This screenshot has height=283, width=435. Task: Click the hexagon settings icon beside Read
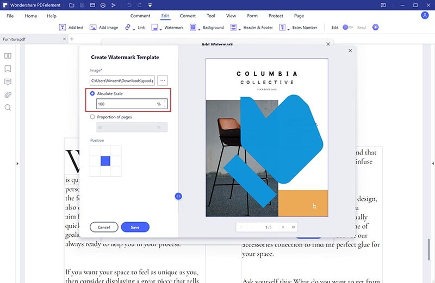point(375,27)
